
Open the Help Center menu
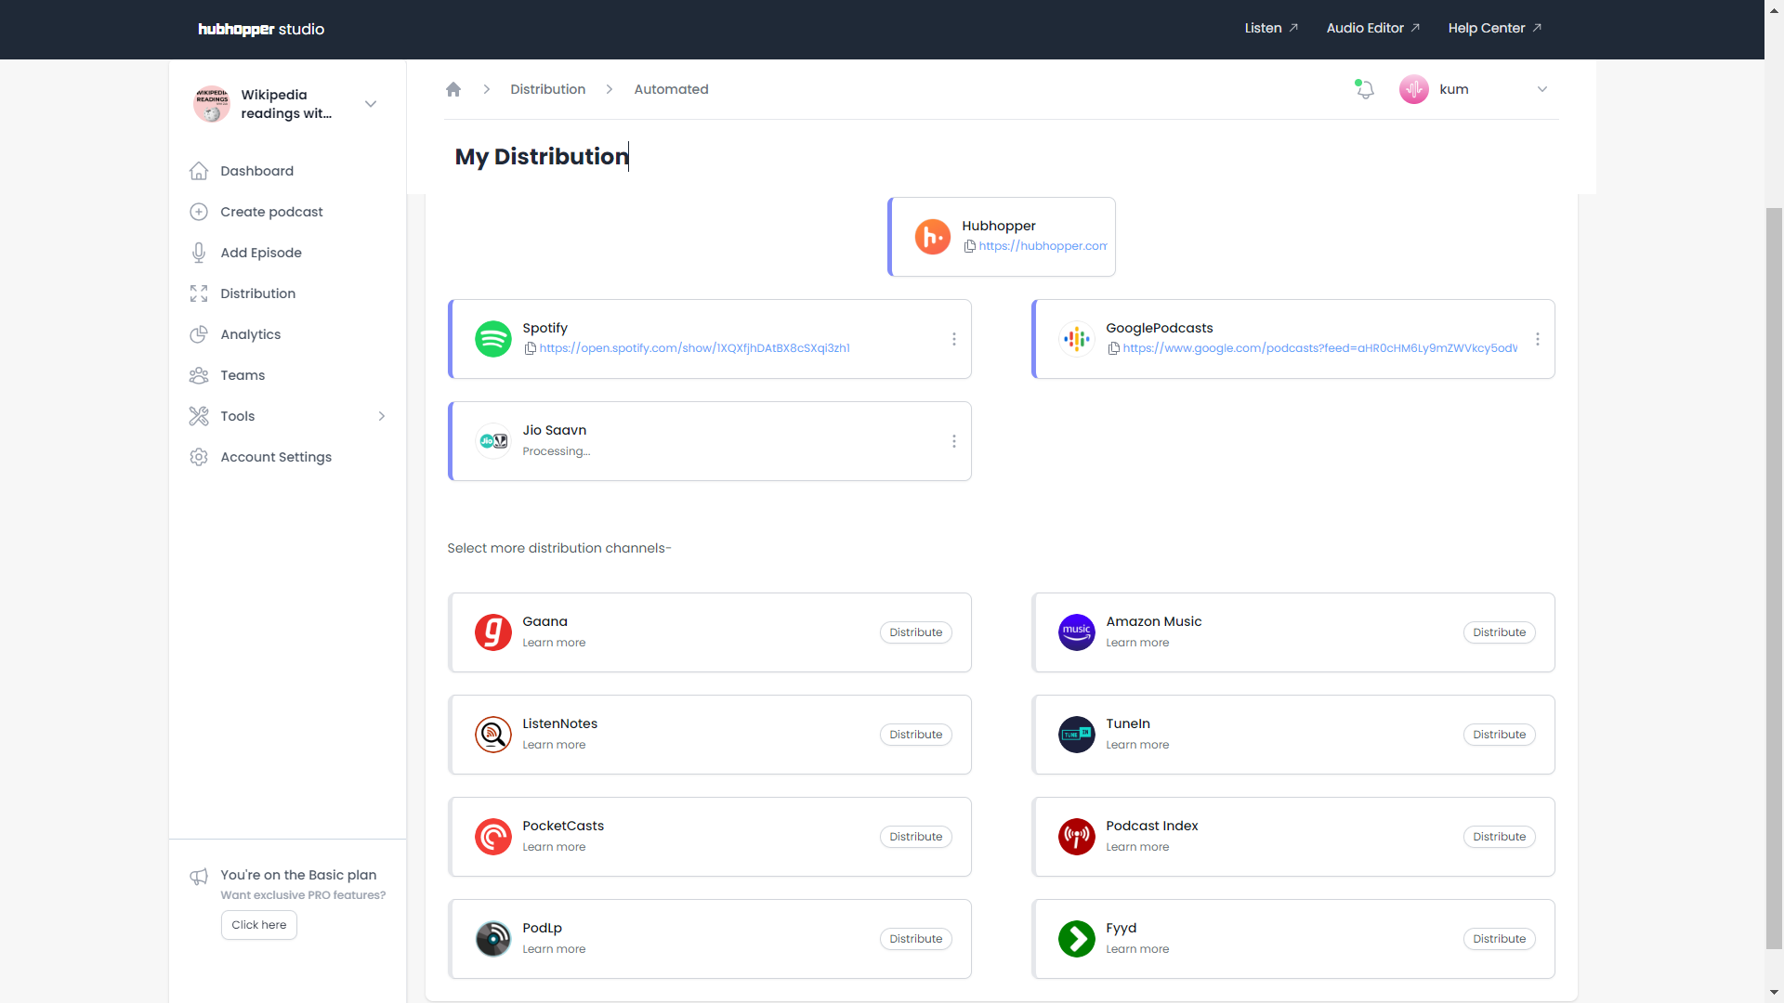tap(1493, 28)
